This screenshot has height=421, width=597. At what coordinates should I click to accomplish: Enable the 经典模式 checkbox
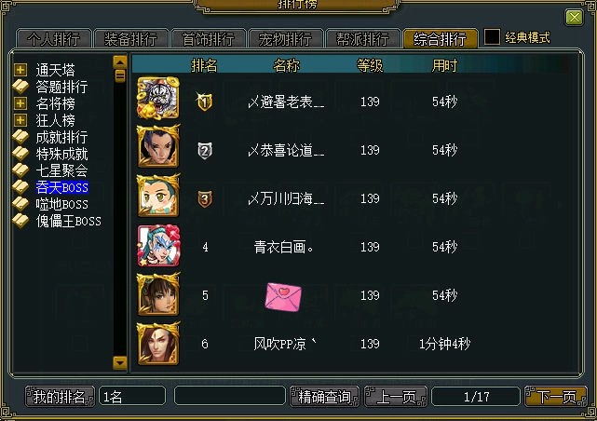click(492, 37)
